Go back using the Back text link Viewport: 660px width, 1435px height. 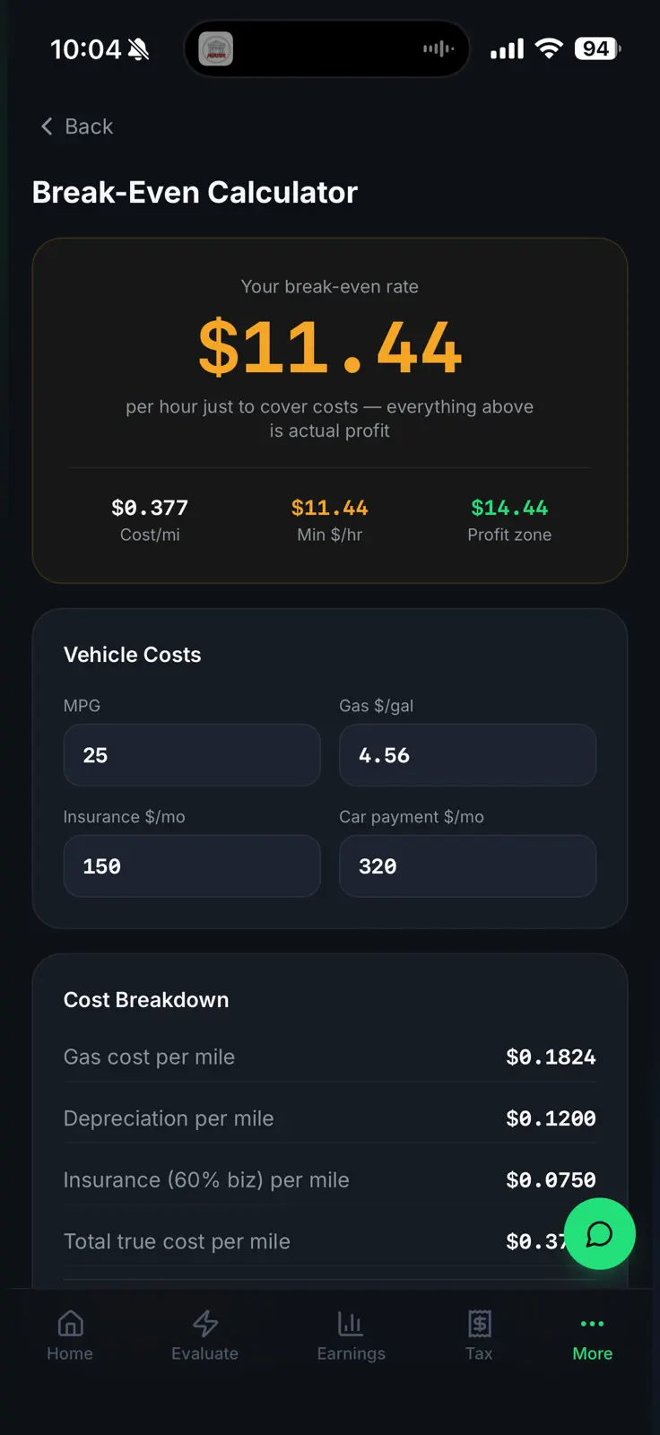tap(89, 126)
